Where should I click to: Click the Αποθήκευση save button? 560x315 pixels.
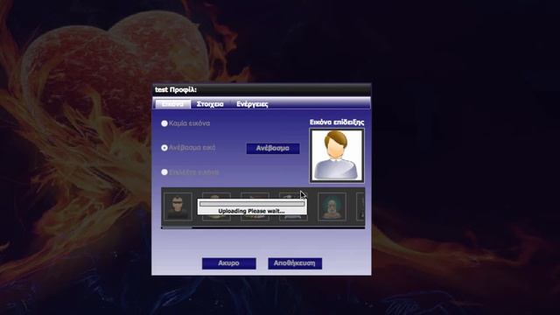point(295,263)
